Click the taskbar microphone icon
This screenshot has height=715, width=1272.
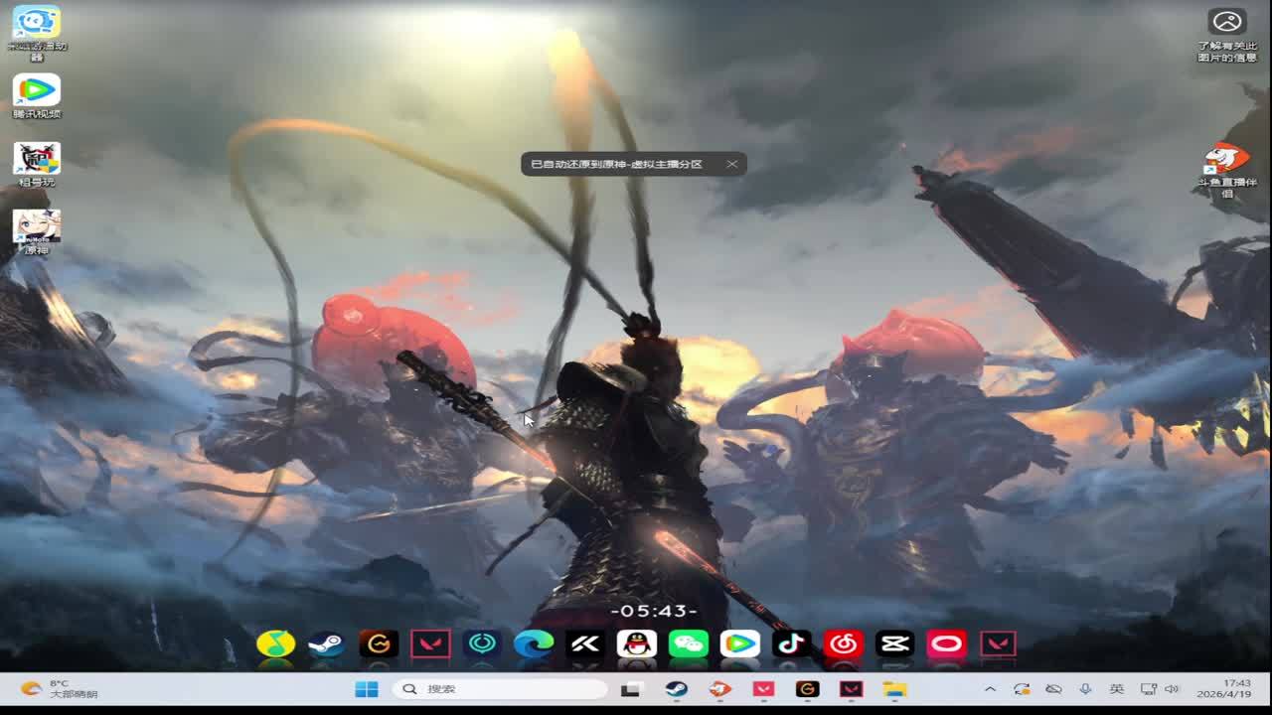(x=1085, y=689)
